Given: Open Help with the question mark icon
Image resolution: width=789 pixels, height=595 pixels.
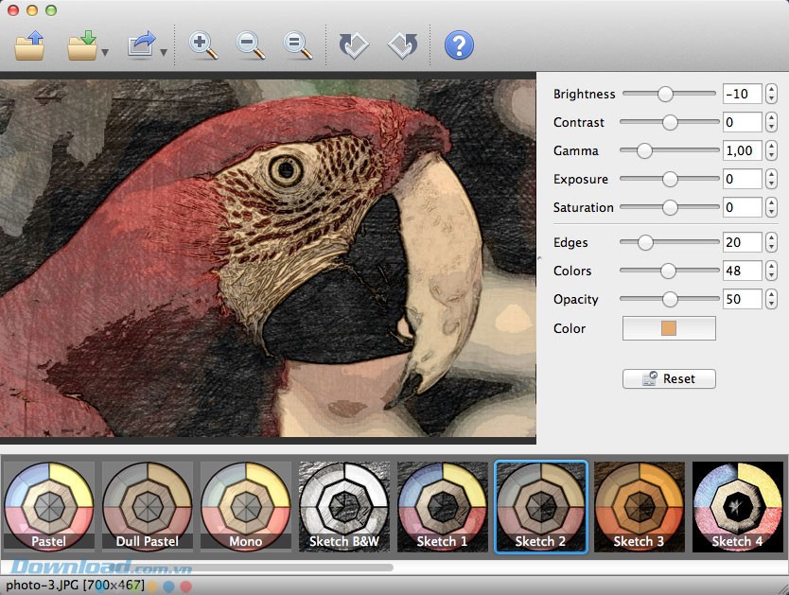Looking at the screenshot, I should [x=459, y=45].
